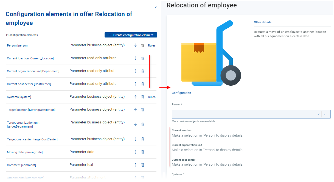Screen dimensions: 334x182
Task: Open "Current cost center [CostCenter]" element details
Action: [x=29, y=84]
